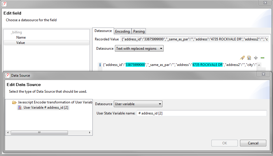Image resolution: width=273 pixels, height=156 pixels.
Task: Switch to the Encoding tab
Action: tap(122, 31)
